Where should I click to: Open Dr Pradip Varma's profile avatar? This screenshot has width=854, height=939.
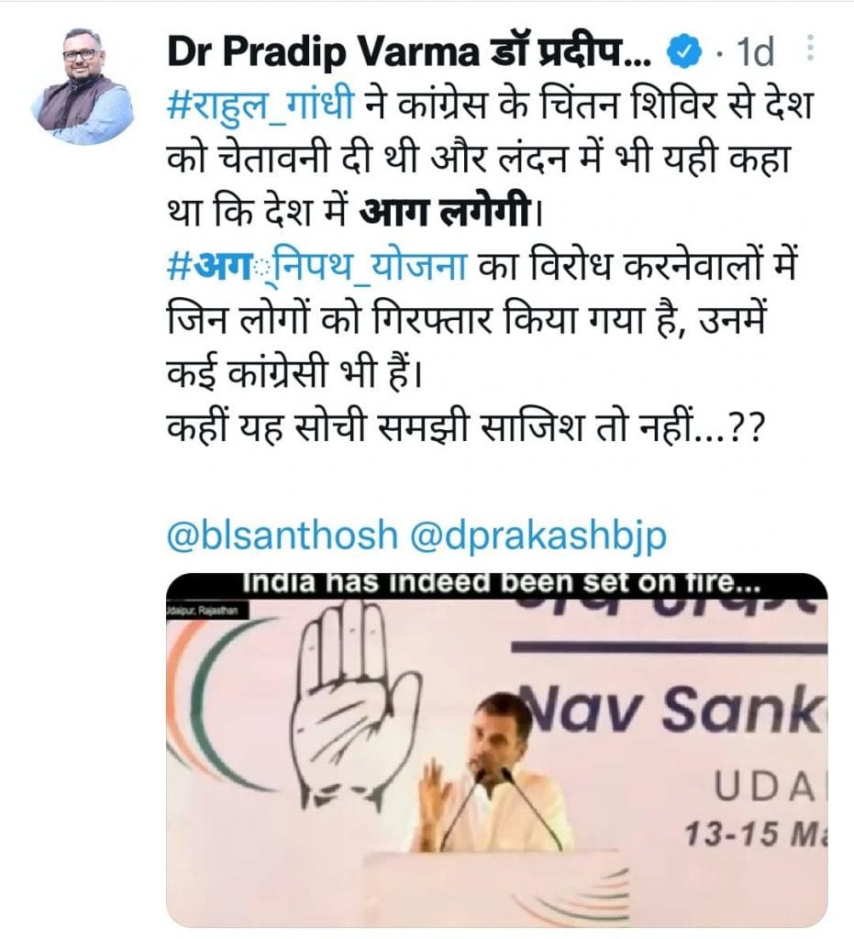pos(82,85)
